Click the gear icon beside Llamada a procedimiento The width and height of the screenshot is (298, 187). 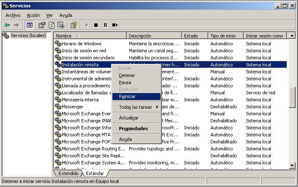tap(58, 86)
